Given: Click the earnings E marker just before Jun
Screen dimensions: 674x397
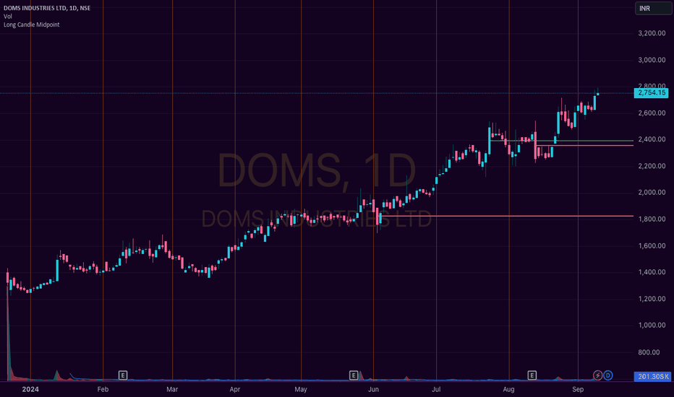Looking at the screenshot, I should (x=354, y=375).
